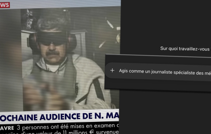Viewport: 211px width, 134px height.
Task: Click the headphone ear cup on the right
Action: tap(72, 42)
